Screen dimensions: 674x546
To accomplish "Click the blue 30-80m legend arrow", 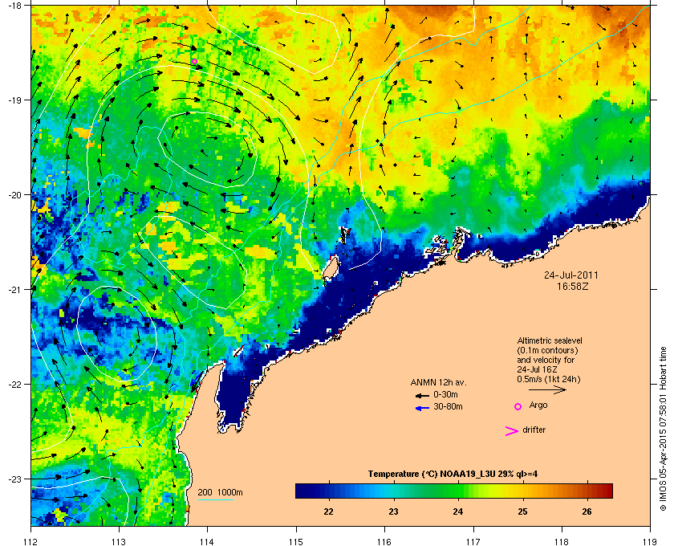I will [x=422, y=408].
